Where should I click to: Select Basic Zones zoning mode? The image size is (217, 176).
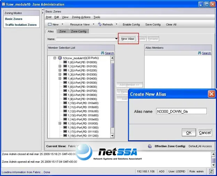[14, 19]
